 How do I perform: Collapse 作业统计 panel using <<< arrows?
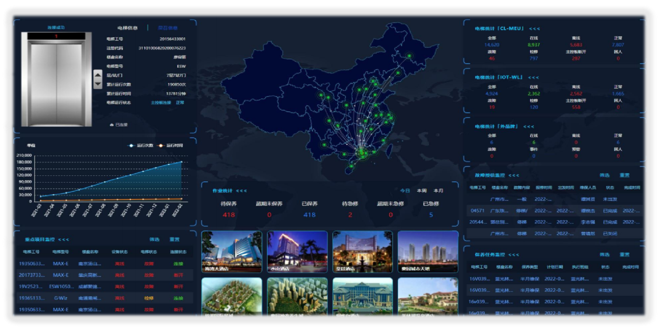tap(241, 191)
